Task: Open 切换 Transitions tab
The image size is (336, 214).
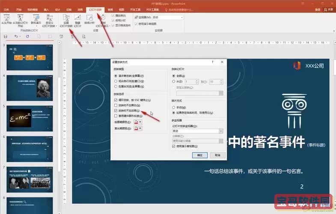Action: click(x=69, y=10)
